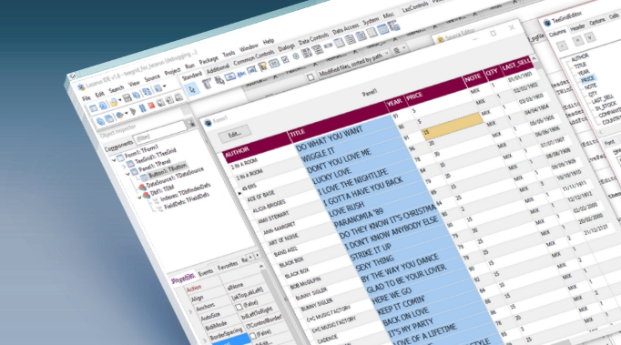
Task: Collapse the Panel1: TPanel tree node
Action: click(x=127, y=174)
